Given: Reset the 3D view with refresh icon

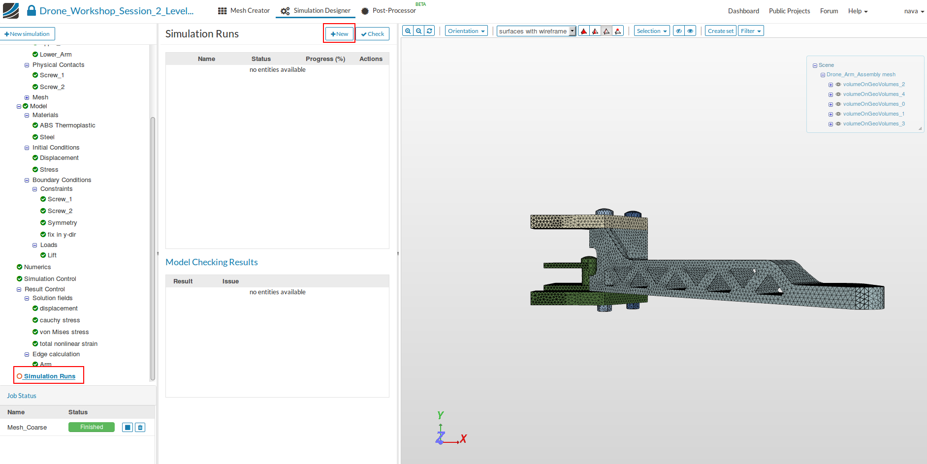Looking at the screenshot, I should pyautogui.click(x=429, y=31).
